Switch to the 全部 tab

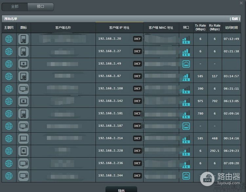pyautogui.click(x=15, y=7)
